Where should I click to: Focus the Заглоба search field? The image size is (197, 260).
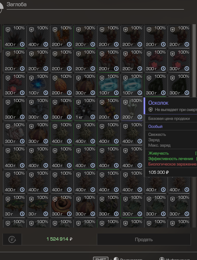tap(95, 5)
